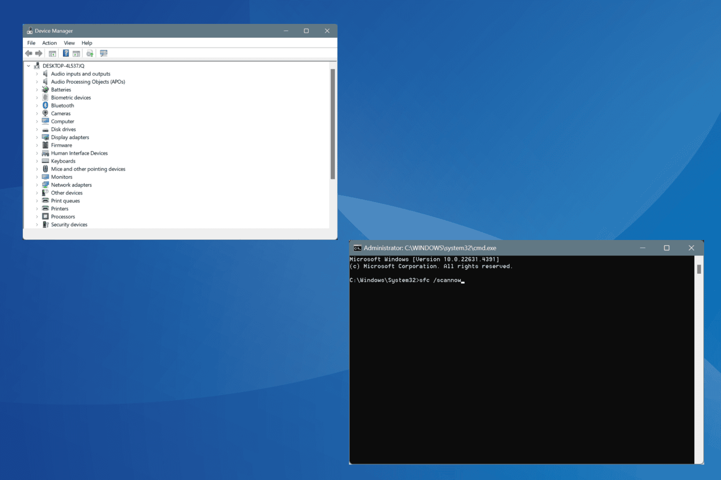Screen dimensions: 721x480
Task: Maximize the Device Manager window
Action: tap(306, 31)
